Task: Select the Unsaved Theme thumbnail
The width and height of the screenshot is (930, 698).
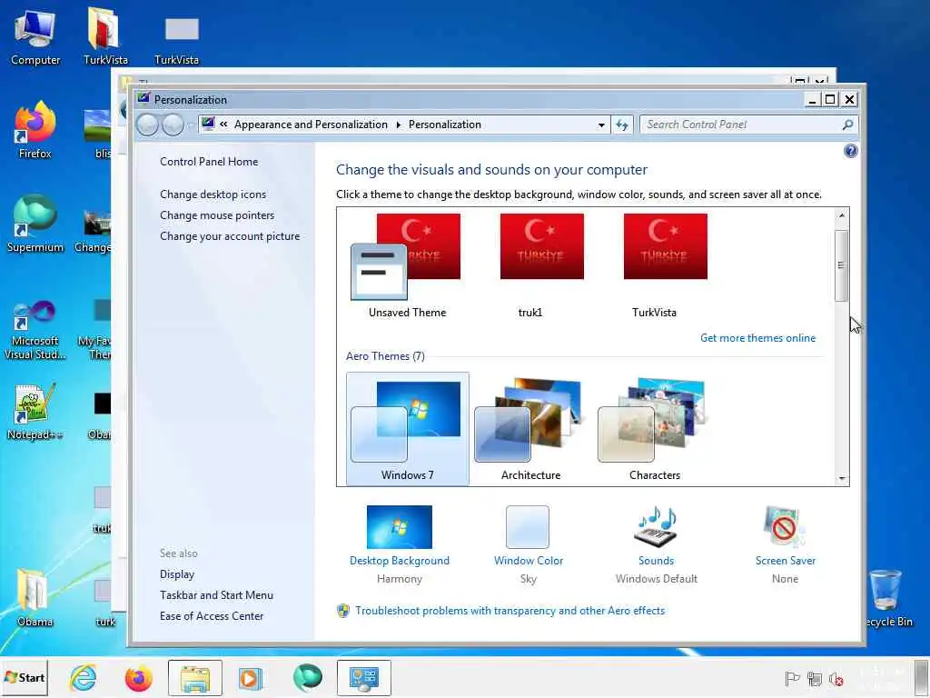Action: (407, 266)
